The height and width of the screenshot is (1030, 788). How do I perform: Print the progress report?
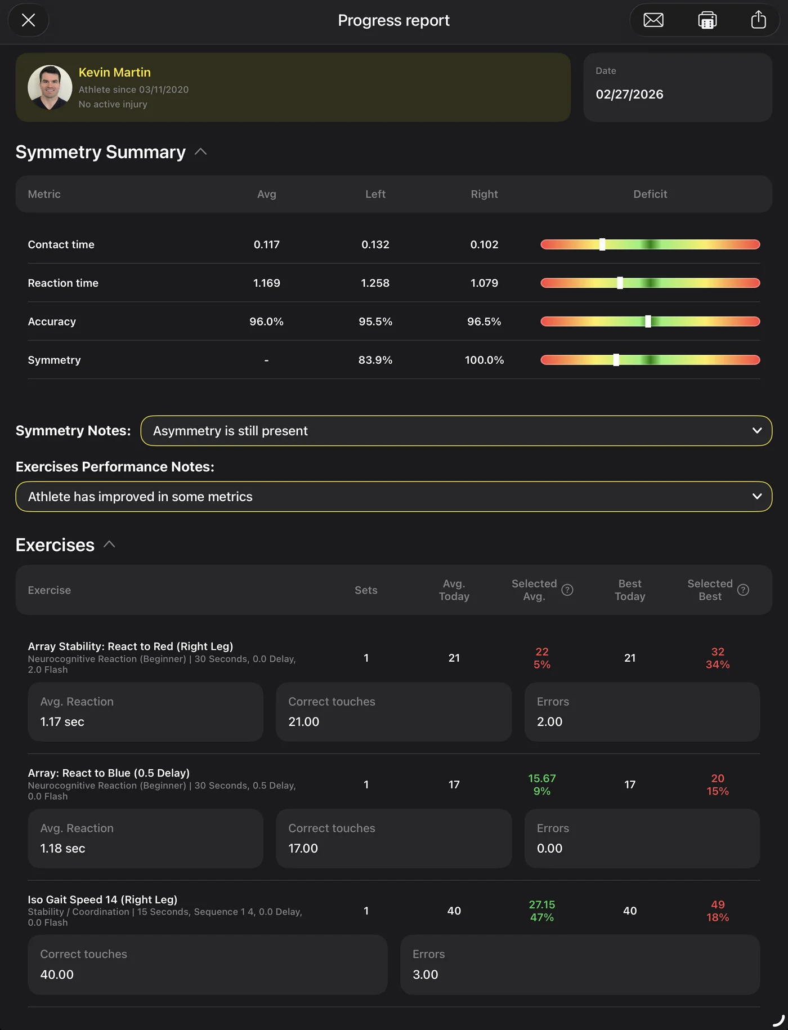(707, 20)
